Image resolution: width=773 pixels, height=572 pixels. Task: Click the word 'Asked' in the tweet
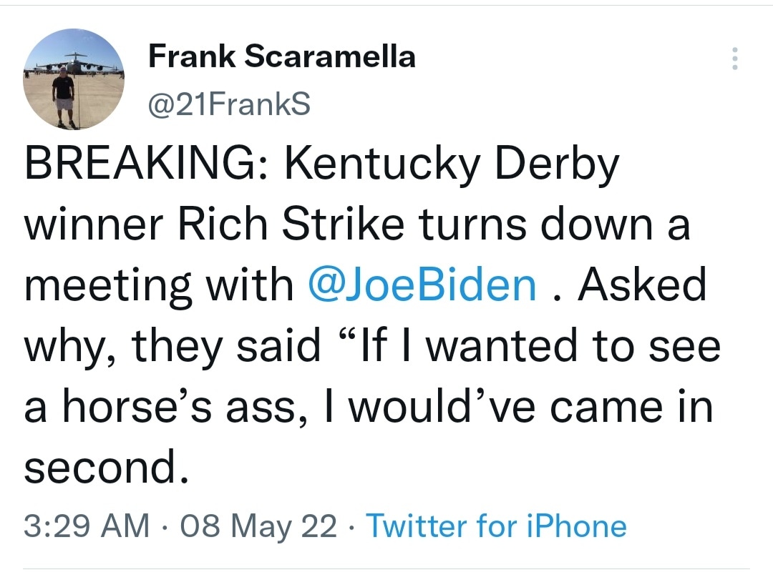coord(641,285)
